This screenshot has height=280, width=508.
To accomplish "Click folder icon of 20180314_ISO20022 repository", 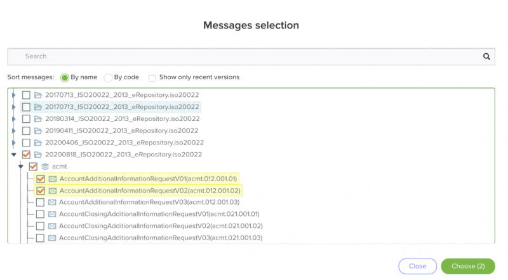I will (x=38, y=119).
